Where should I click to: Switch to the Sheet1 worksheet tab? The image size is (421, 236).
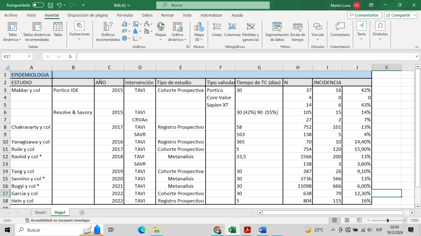coord(40,212)
